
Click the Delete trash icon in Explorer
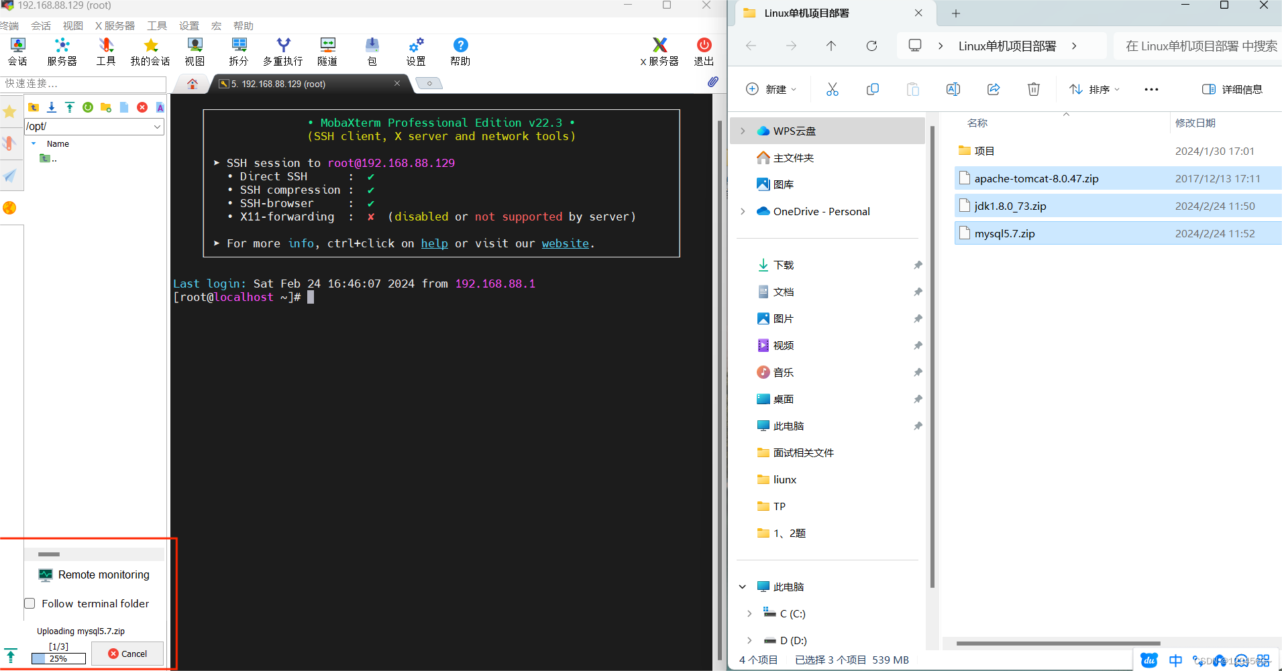point(1034,89)
